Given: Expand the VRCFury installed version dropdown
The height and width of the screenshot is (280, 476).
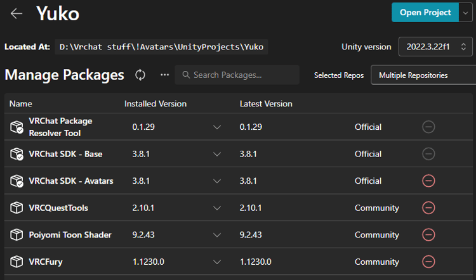Looking at the screenshot, I should pyautogui.click(x=217, y=262).
